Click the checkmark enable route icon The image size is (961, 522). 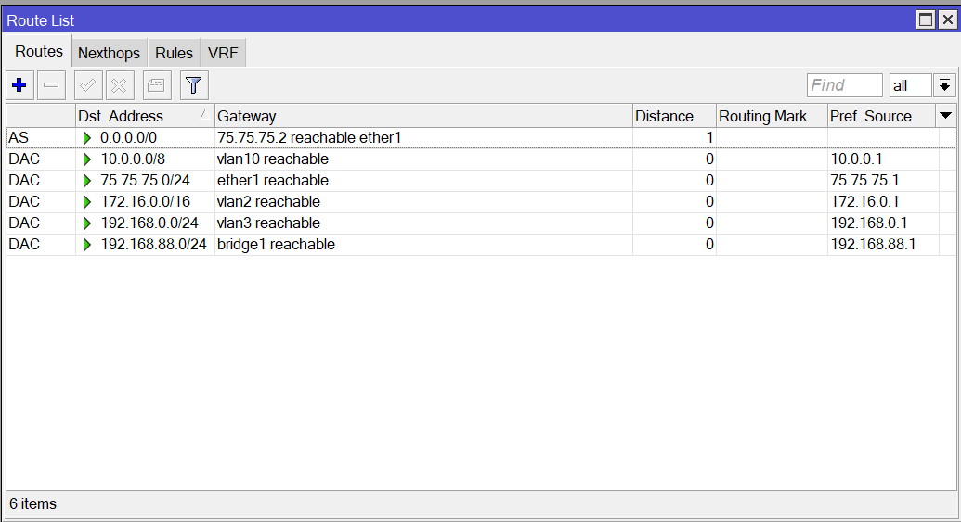pos(88,85)
